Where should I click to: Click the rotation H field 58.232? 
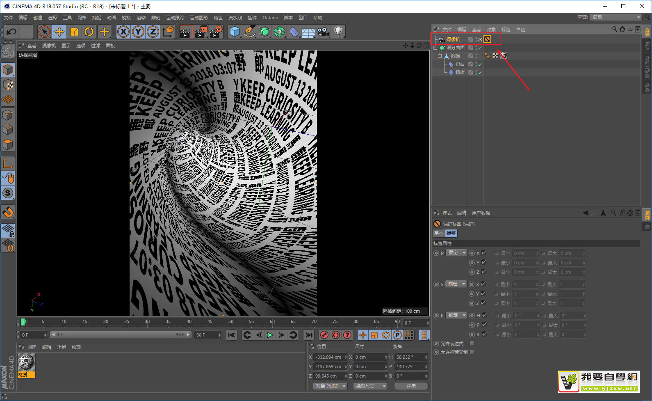411,357
